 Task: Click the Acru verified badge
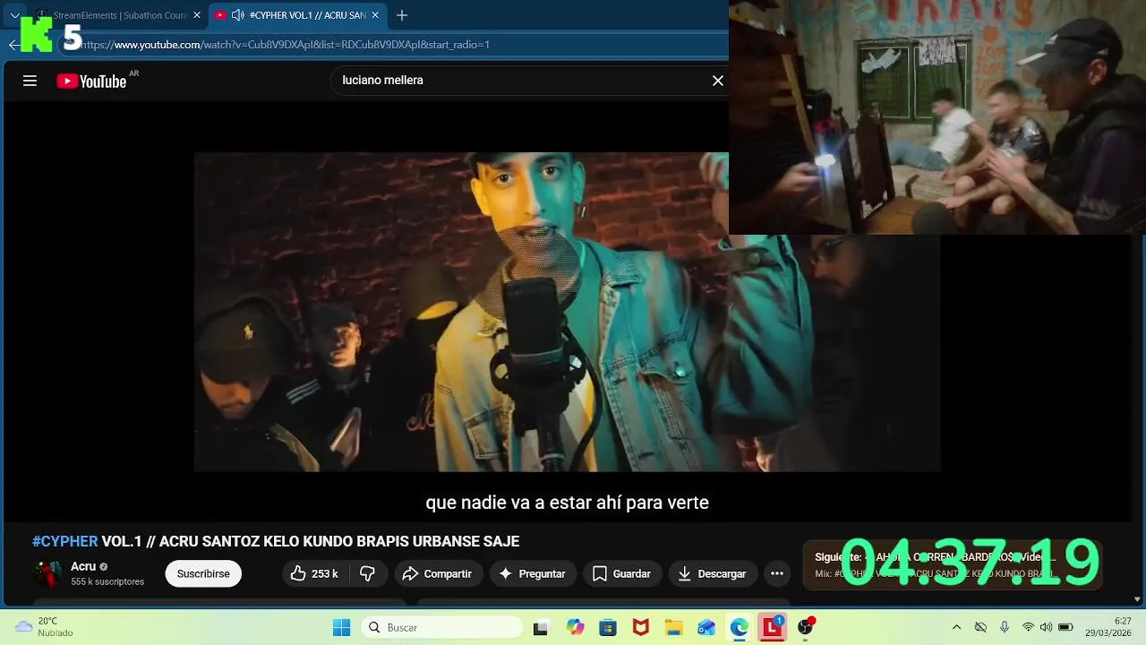[x=104, y=567]
